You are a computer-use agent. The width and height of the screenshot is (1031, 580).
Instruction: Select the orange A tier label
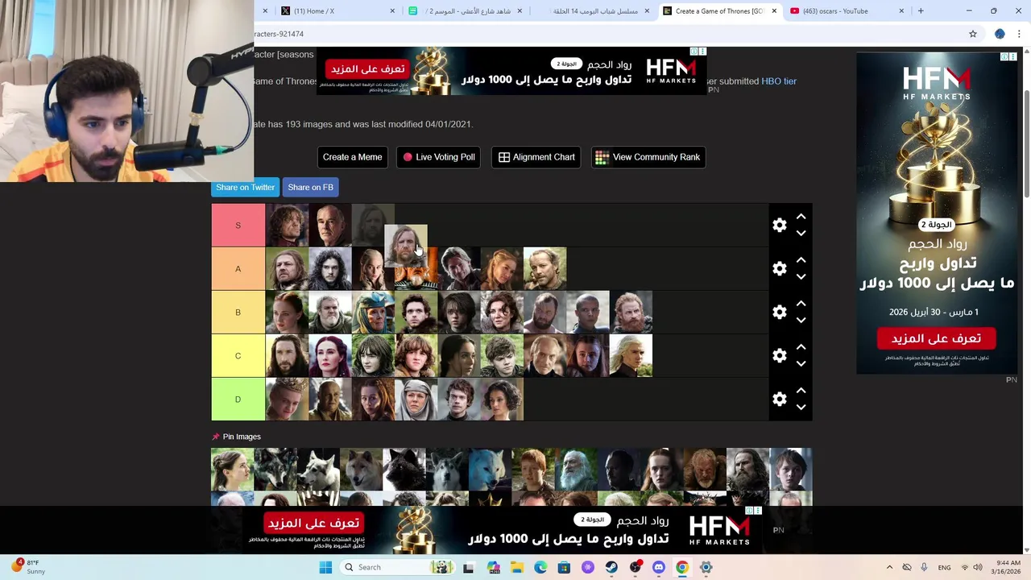[238, 269]
